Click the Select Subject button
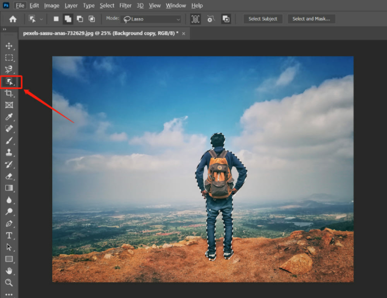 [x=262, y=19]
